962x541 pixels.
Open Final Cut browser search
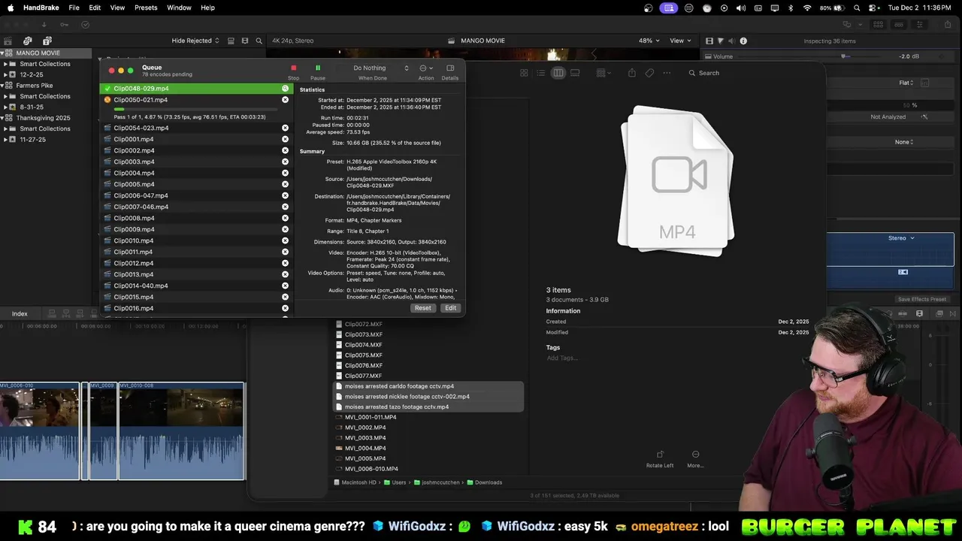259,41
